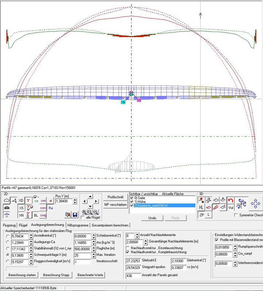263x291 pixels.
Task: Select the wing panel grid icon
Action: [7, 208]
